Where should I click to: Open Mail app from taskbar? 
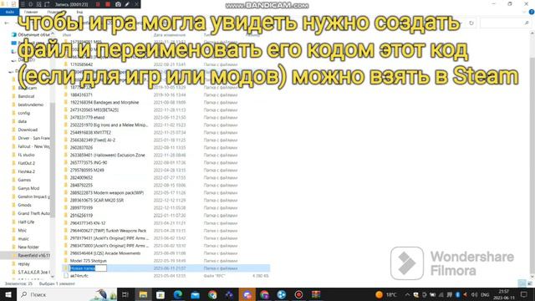tap(195, 294)
